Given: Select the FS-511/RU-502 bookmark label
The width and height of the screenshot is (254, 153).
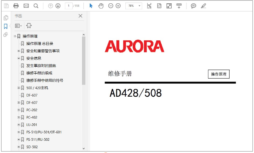Looking at the screenshot, I should click(38, 140).
